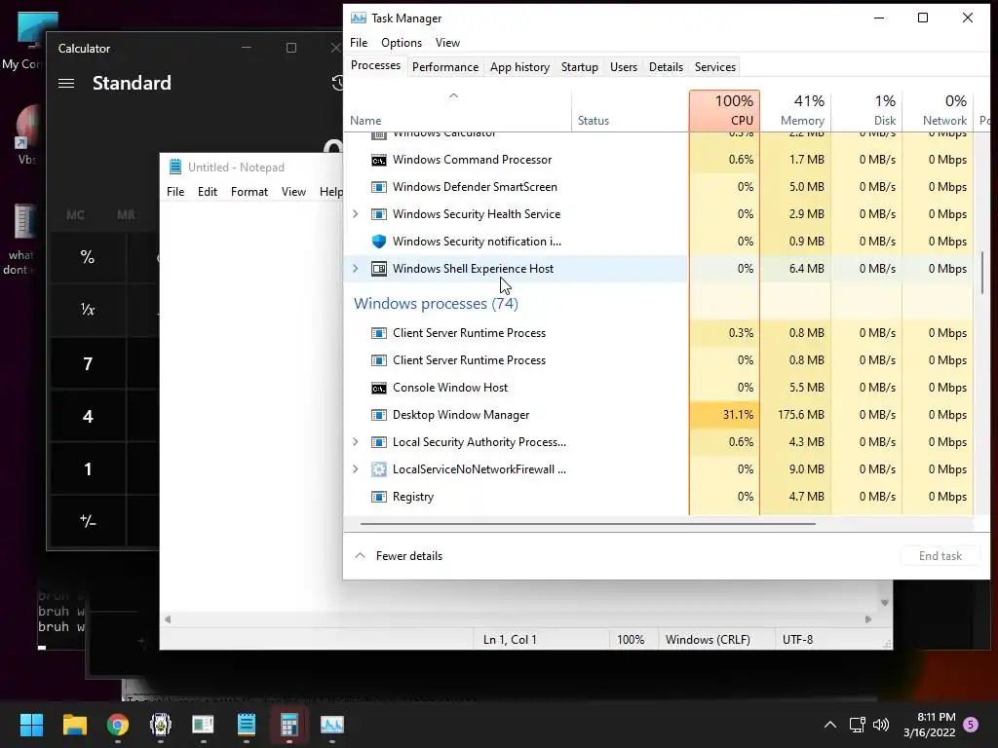This screenshot has width=998, height=748.
Task: Expand LocalServiceNoNetworkFirewall row
Action: 355,469
